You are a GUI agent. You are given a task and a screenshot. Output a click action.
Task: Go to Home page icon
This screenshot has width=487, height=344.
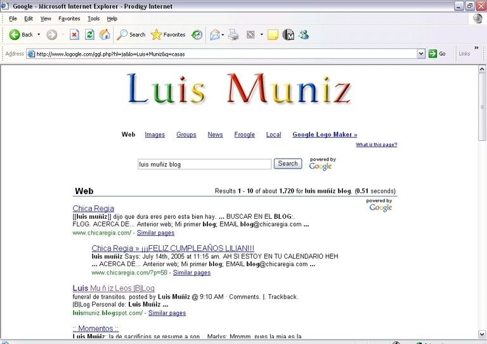tap(105, 34)
